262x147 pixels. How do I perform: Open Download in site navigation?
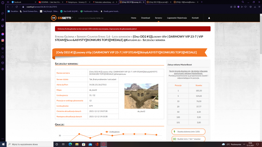[x=145, y=18]
